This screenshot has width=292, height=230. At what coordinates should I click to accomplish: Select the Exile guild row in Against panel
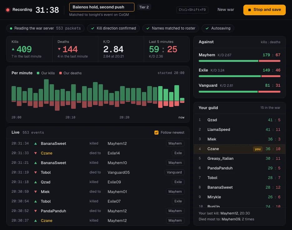(x=240, y=72)
